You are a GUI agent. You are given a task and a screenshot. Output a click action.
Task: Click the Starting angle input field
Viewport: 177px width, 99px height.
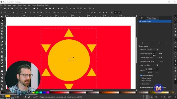154,57
